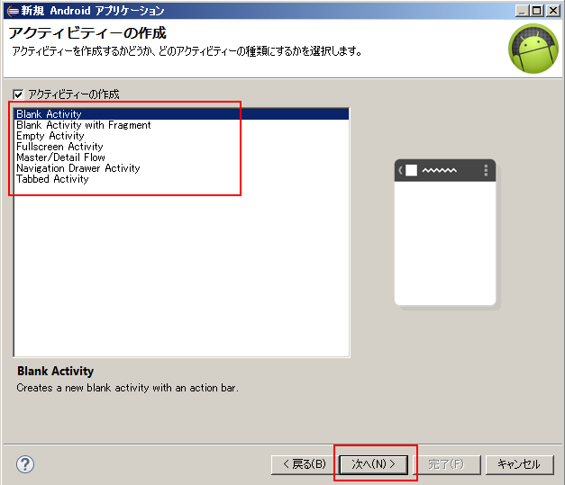This screenshot has width=565, height=485.
Task: Close the wizard dialog window
Action: (x=552, y=11)
